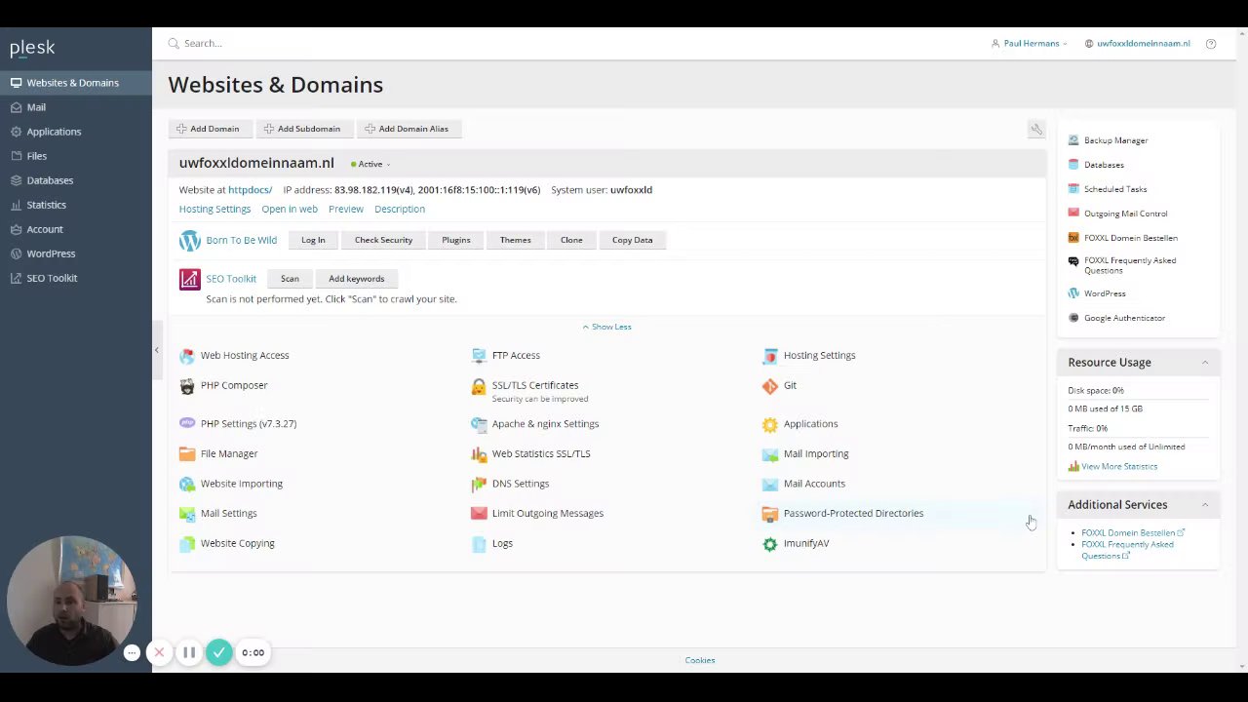Open the uwfoxxldomeinnaam.nl subscription selector

(x=1138, y=44)
